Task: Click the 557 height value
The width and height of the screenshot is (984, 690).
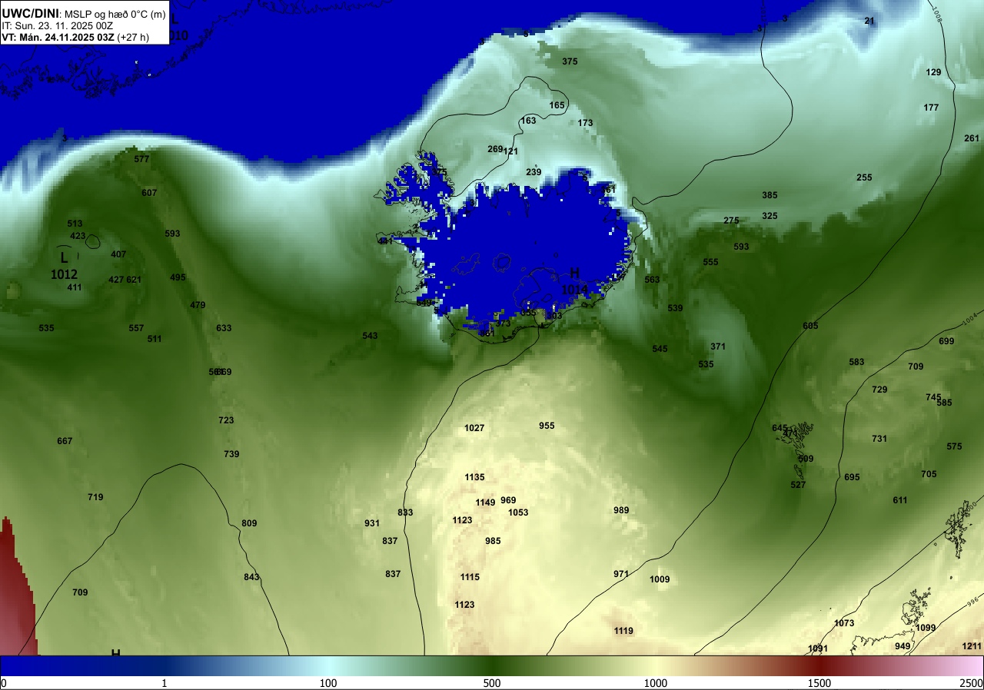Action: click(136, 328)
